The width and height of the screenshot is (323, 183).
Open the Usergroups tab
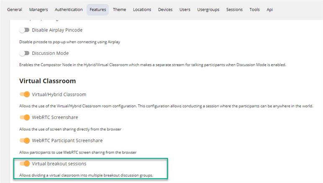[x=208, y=10]
